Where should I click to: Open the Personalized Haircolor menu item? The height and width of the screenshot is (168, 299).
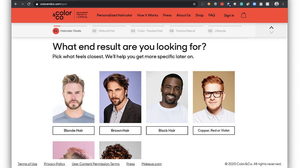[114, 15]
